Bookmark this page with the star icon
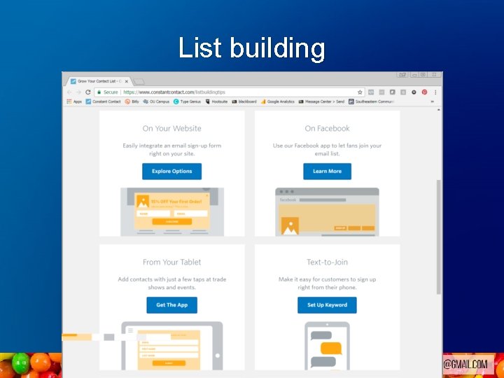 click(x=360, y=92)
